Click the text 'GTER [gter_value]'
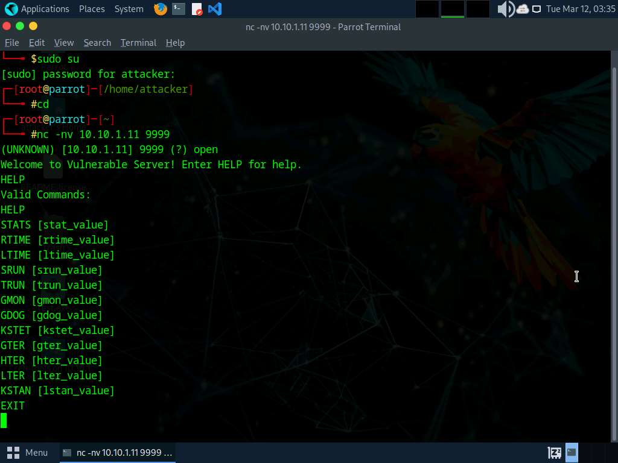The width and height of the screenshot is (618, 463). 51,345
